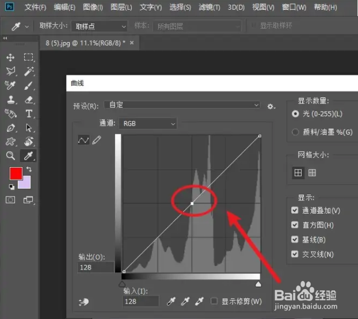358x319 pixels.
Task: Open the 滤镜(T) menu
Action: click(210, 7)
